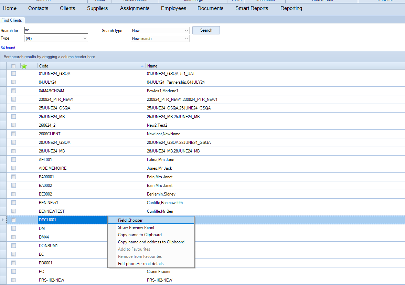
Task: Open the Contacts menu
Action: click(x=38, y=8)
